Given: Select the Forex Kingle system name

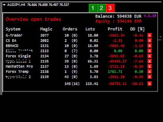Looking at the screenshot, I should tap(18, 56).
